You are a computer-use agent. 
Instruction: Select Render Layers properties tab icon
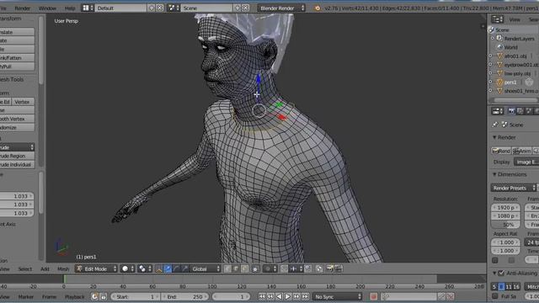(x=520, y=111)
